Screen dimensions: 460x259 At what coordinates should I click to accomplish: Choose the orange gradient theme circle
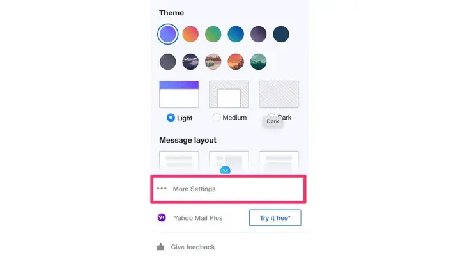point(190,34)
